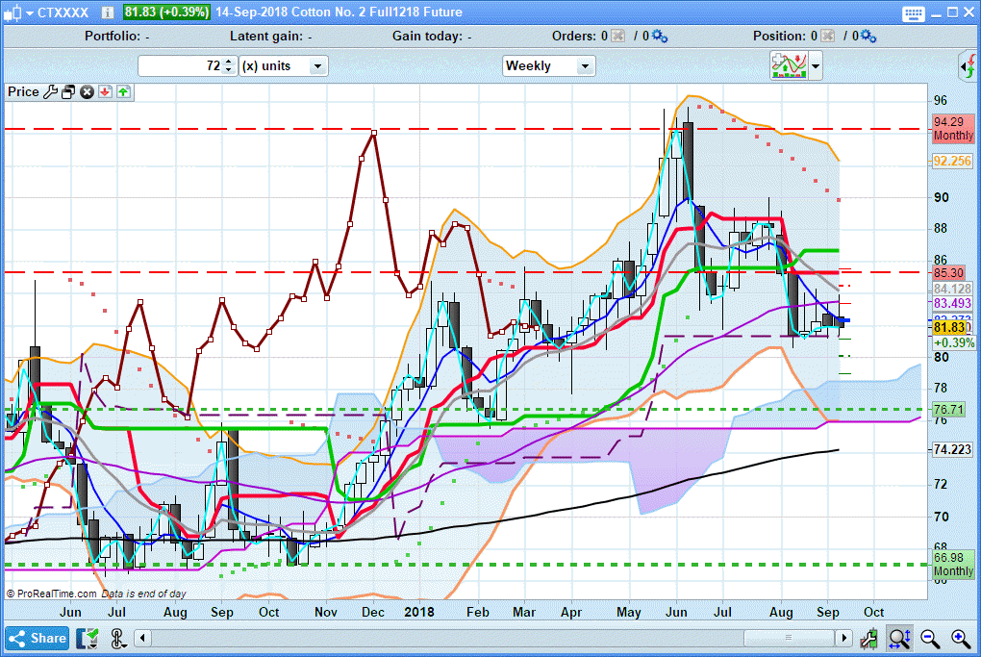The width and height of the screenshot is (981, 657).
Task: Open the template checkmark icon beside Share
Action: [x=88, y=638]
